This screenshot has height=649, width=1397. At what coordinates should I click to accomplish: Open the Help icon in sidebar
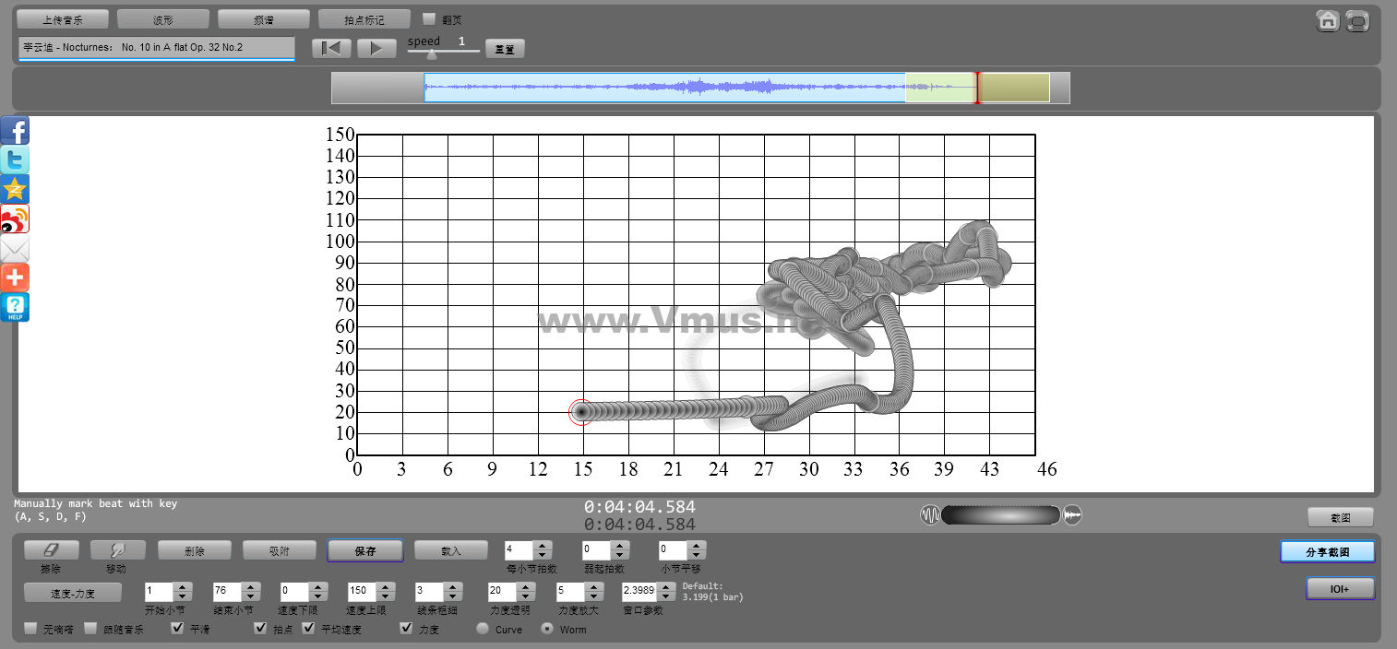pyautogui.click(x=15, y=307)
